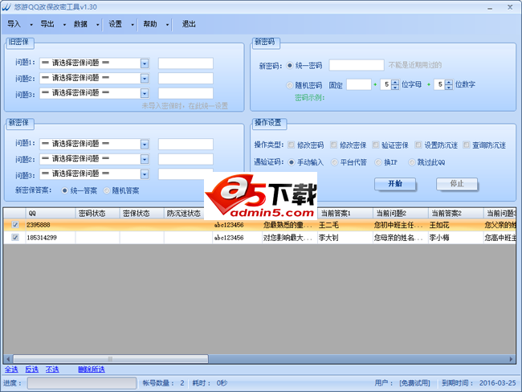Click the app logo icon in title bar
Image resolution: width=522 pixels, height=392 pixels.
click(6, 6)
